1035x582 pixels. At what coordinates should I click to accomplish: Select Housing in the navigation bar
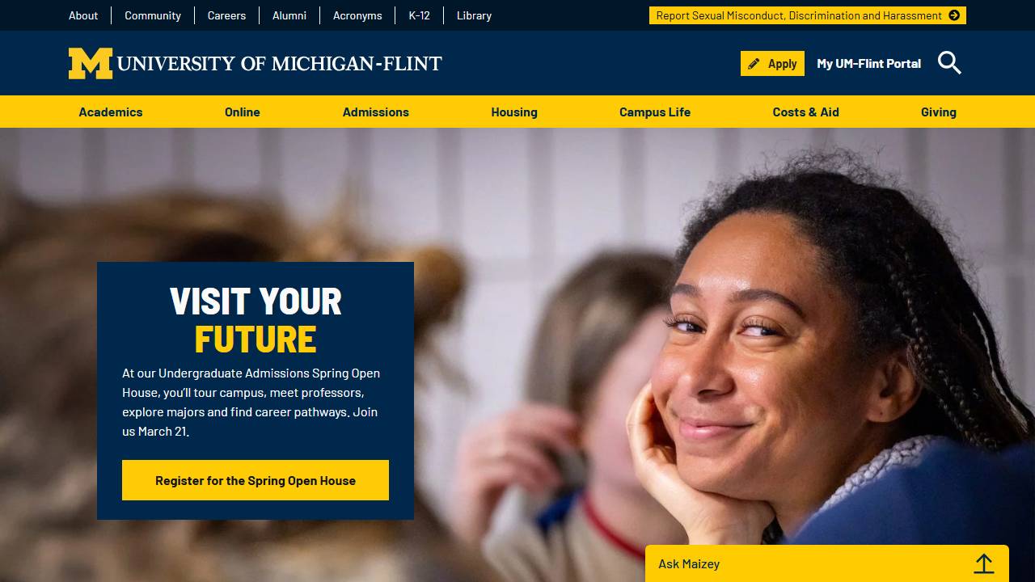click(514, 112)
